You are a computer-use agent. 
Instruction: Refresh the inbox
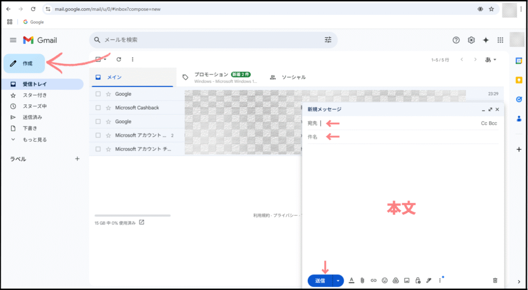tap(119, 60)
